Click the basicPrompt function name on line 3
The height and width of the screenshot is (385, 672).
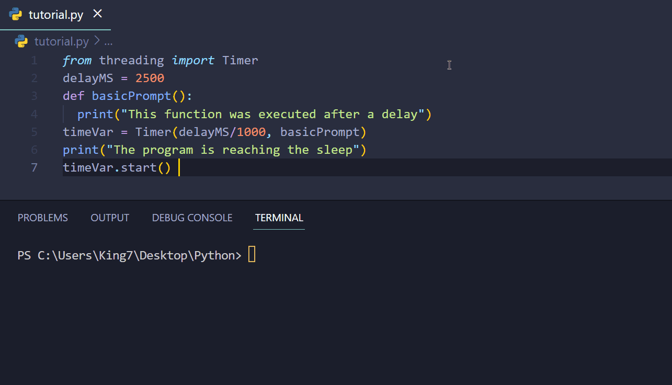pos(131,96)
